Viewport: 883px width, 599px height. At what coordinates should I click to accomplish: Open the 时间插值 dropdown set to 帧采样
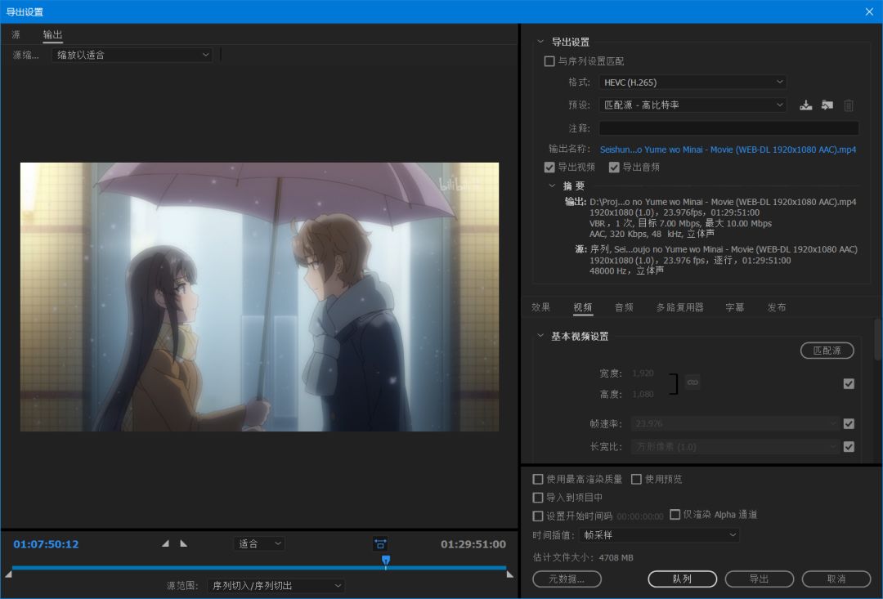[x=659, y=534]
